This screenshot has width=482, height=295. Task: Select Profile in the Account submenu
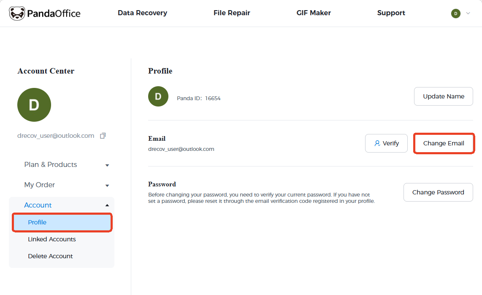click(x=62, y=222)
